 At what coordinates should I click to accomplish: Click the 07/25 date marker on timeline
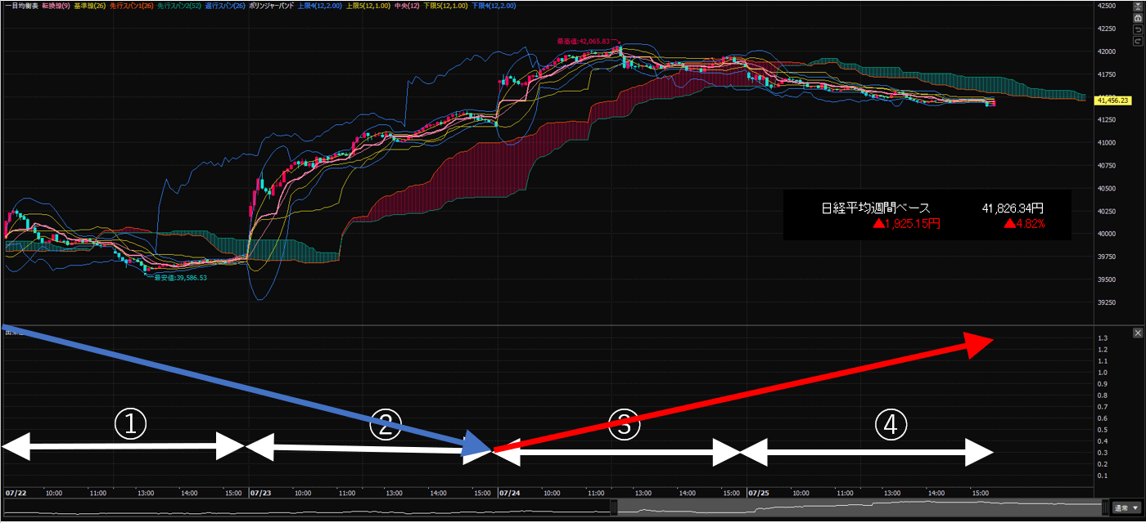pyautogui.click(x=758, y=494)
